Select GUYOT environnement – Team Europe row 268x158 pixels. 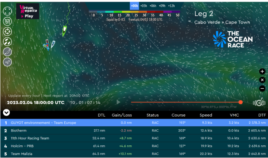(134, 123)
